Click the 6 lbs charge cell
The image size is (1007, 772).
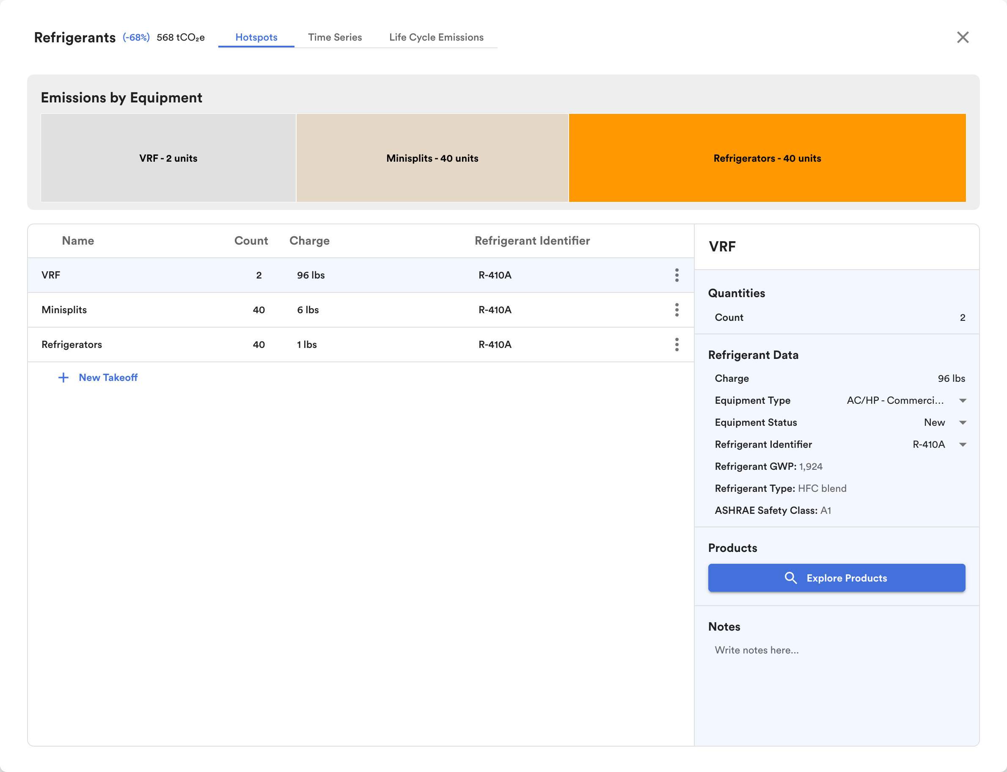[308, 310]
